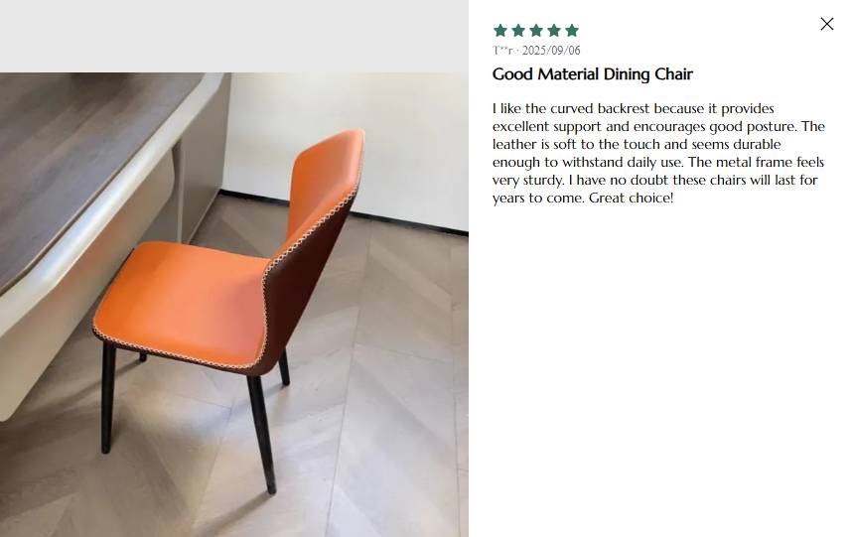Image resolution: width=852 pixels, height=537 pixels.
Task: Select the 'Good Material Dining Chair' title
Action: pyautogui.click(x=592, y=73)
